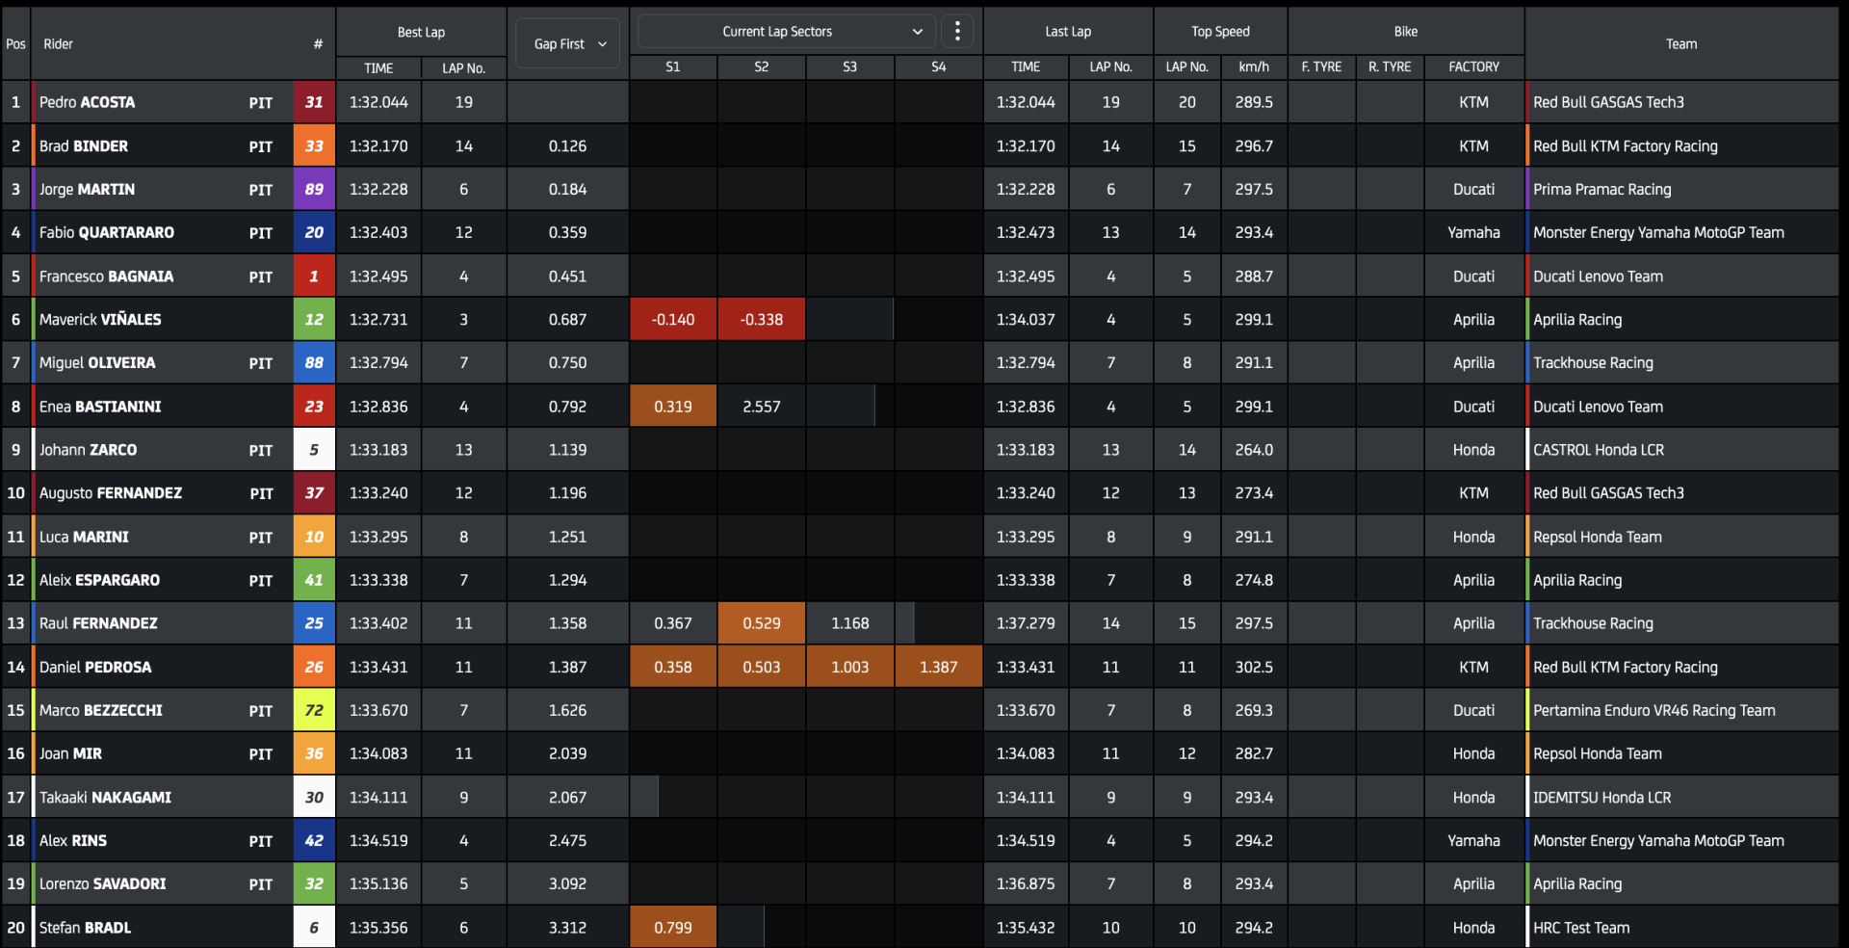Screen dimensions: 1849x948
Task: Click the R. TYRE column header
Action: pyautogui.click(x=1390, y=67)
